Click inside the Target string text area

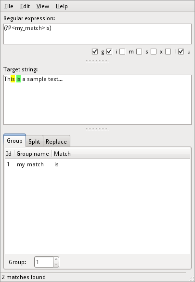(97, 100)
